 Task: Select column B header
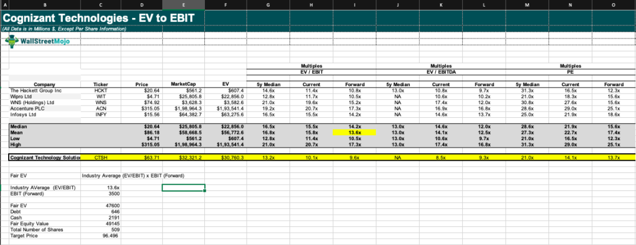45,5
